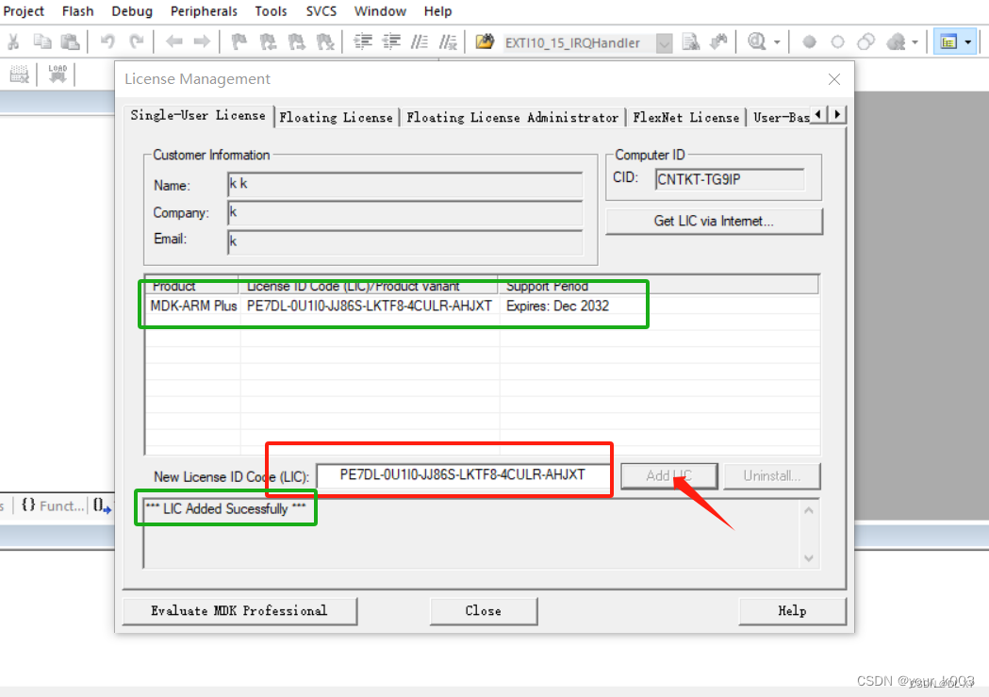Select the Single-User License tab
Viewport: 989px width, 697px height.
(198, 115)
